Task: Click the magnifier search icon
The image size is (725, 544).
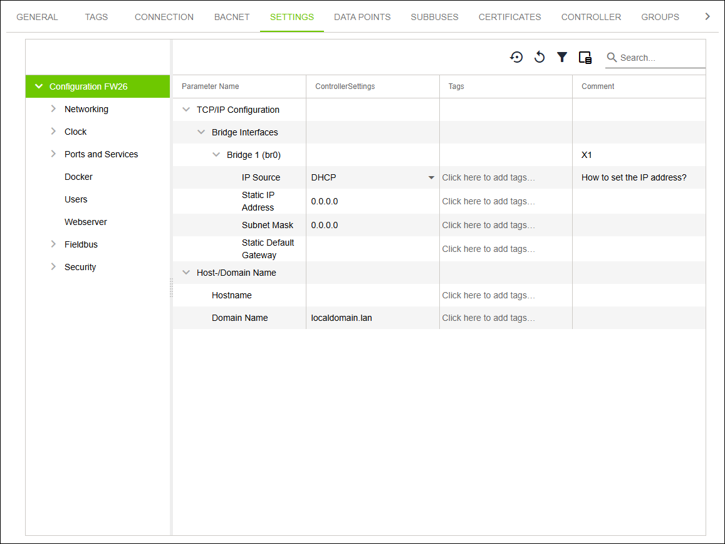Action: coord(612,58)
